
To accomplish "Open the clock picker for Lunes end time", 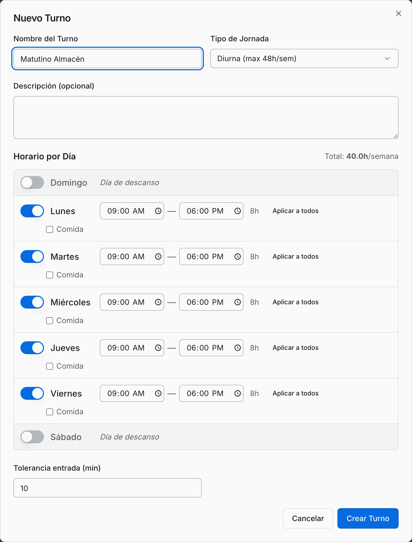I will 238,211.
